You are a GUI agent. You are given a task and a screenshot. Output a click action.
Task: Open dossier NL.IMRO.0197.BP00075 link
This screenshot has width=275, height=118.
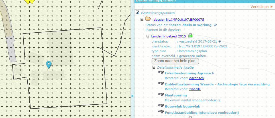click(179, 20)
